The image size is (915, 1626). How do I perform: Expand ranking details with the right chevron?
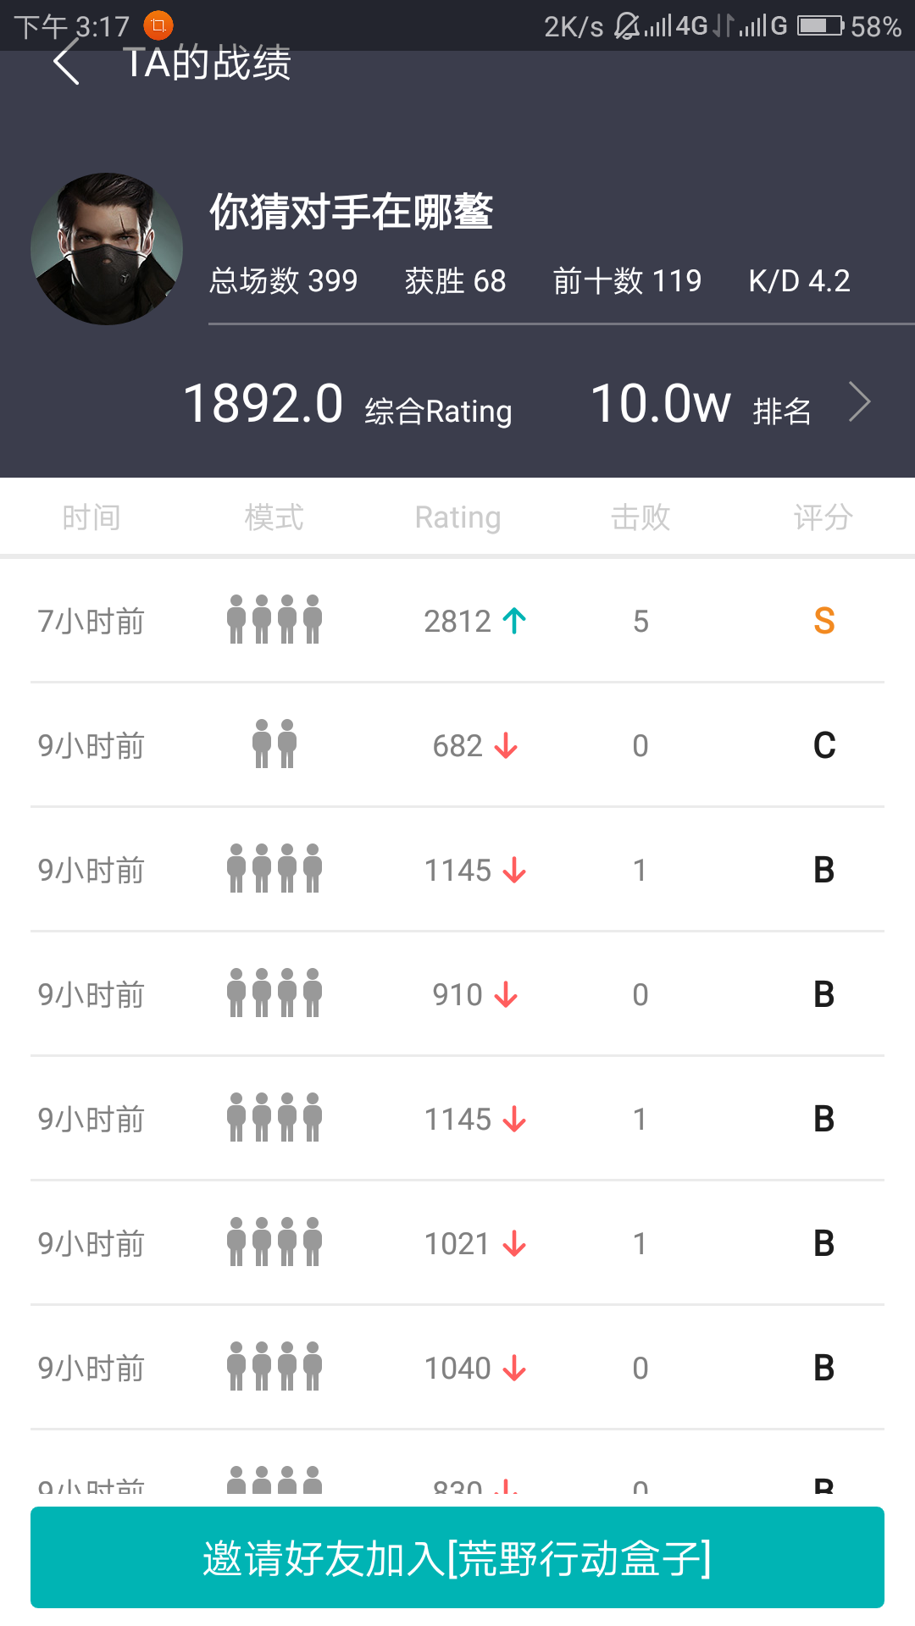coord(859,402)
